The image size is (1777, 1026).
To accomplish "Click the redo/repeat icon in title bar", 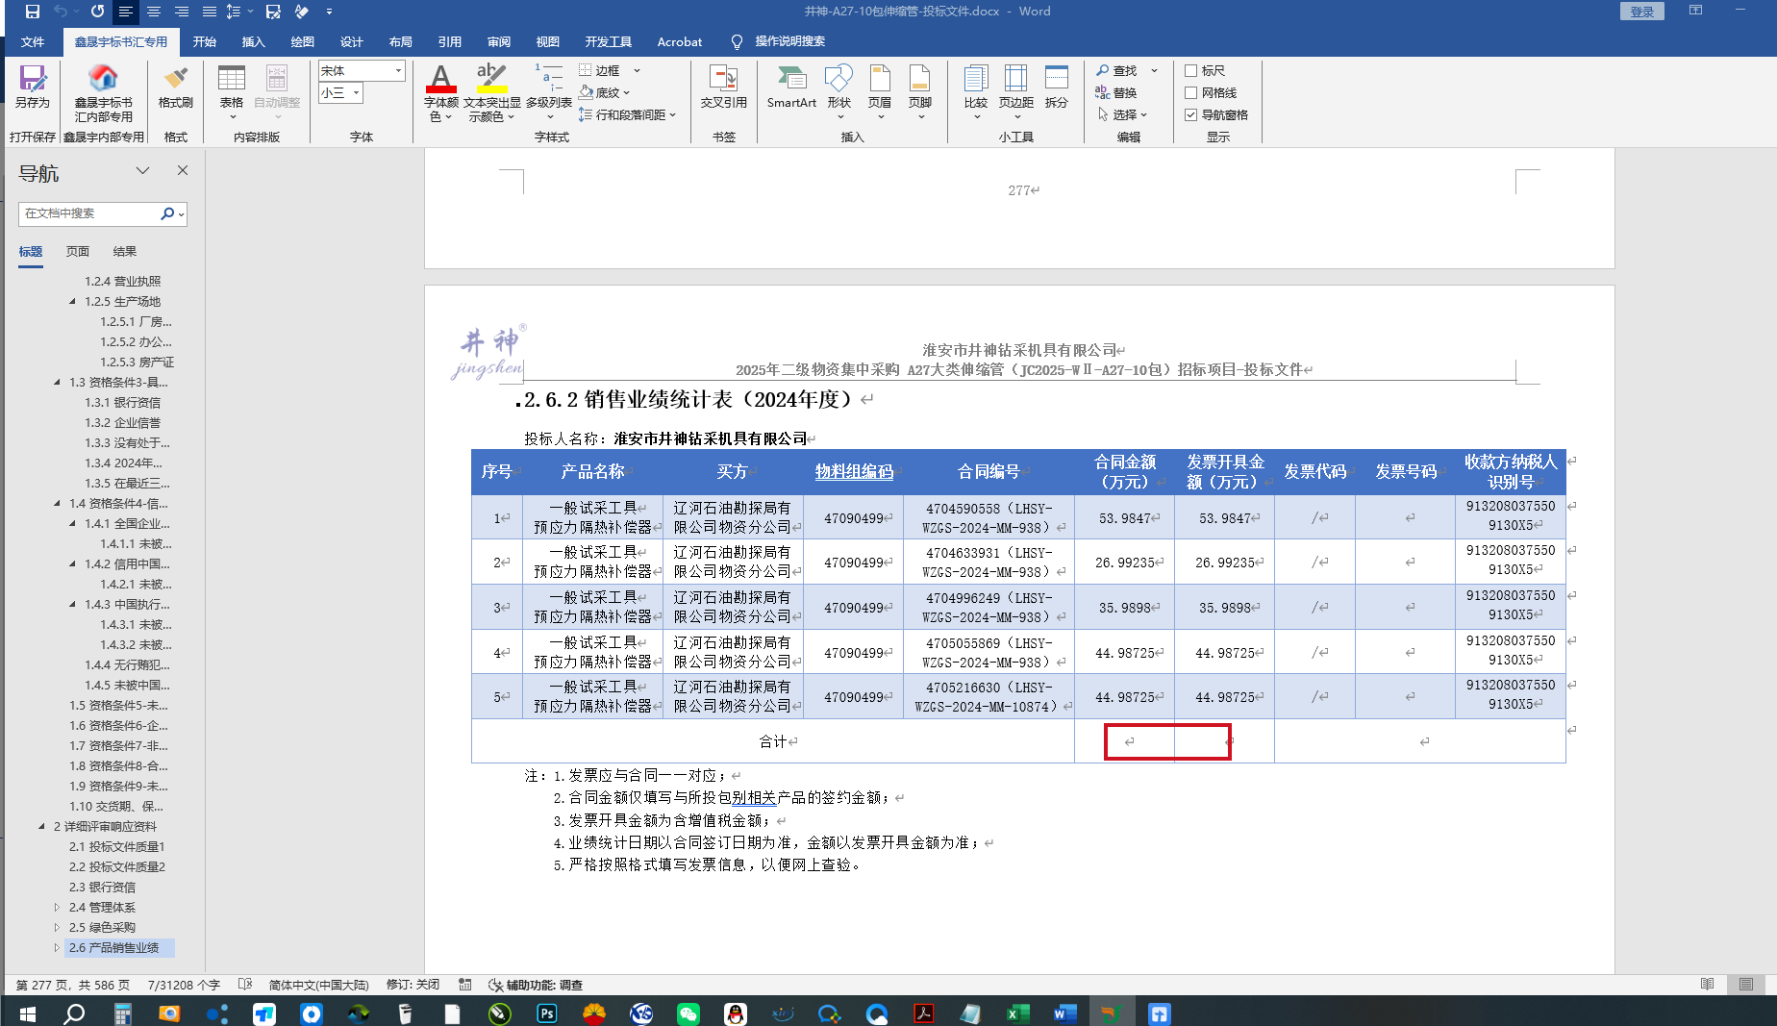I will [97, 12].
